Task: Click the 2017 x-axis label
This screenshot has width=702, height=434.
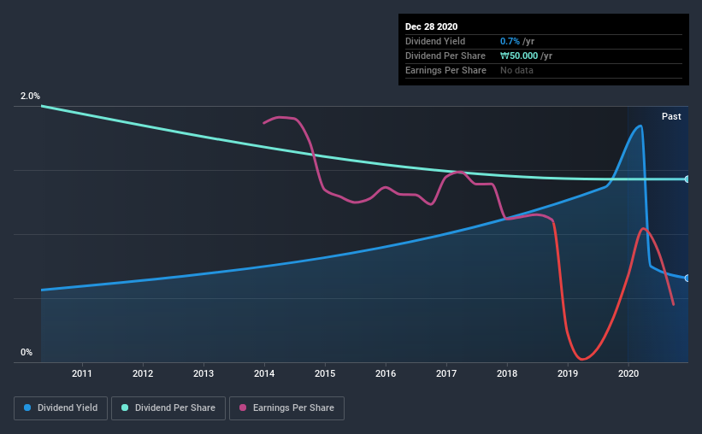Action: click(x=446, y=373)
